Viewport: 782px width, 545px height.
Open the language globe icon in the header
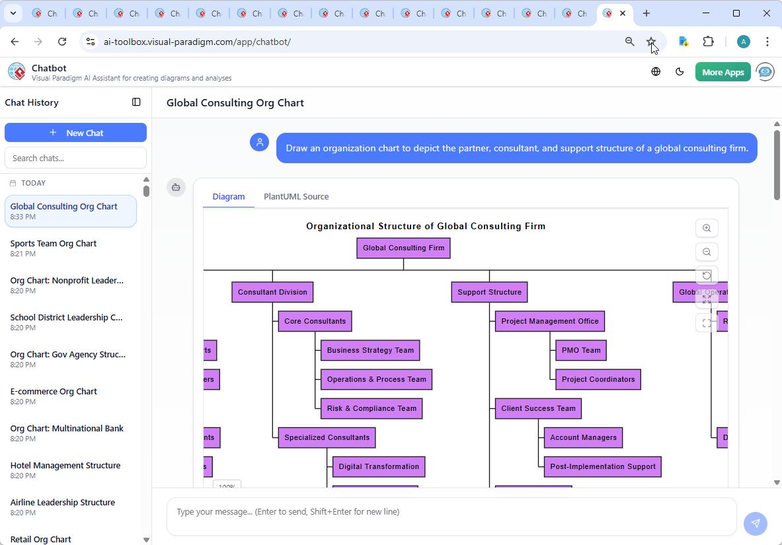(x=656, y=71)
